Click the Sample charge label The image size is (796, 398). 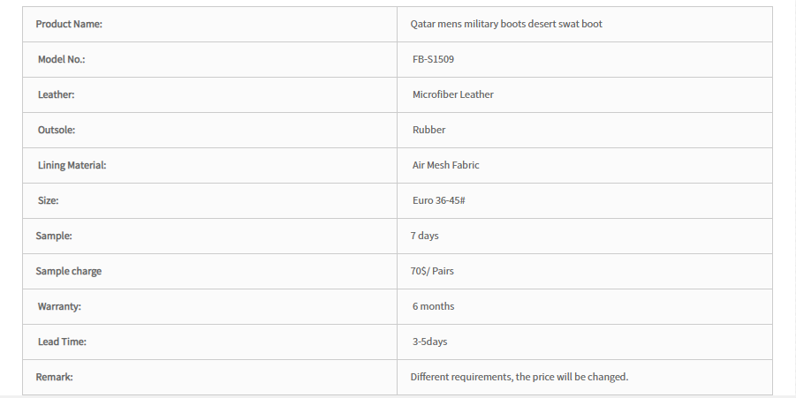click(x=69, y=271)
